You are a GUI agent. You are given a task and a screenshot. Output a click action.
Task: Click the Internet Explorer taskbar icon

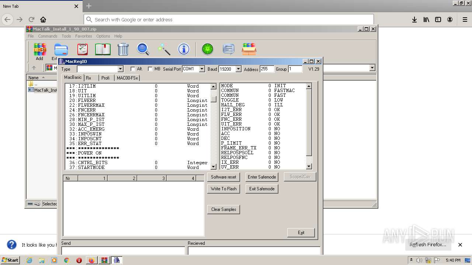coord(29,260)
